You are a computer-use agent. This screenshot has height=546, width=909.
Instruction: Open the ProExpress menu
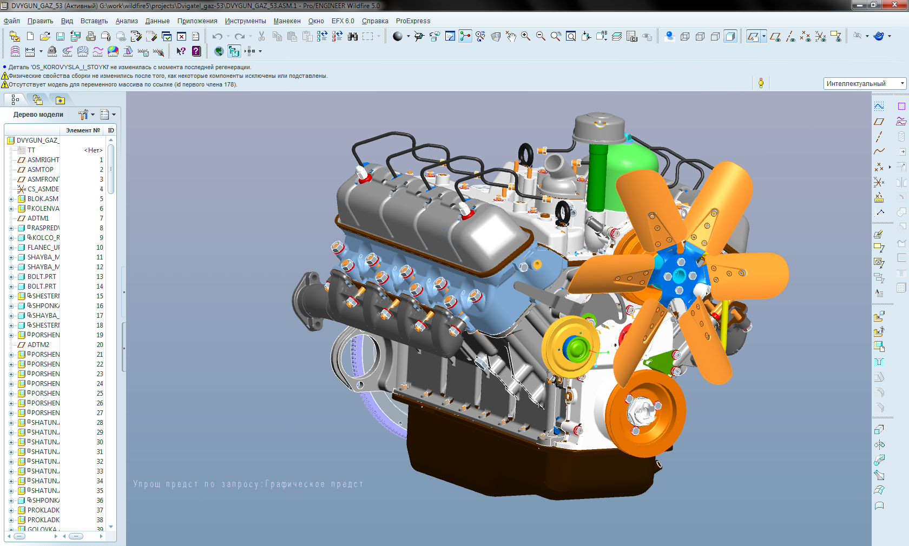[413, 21]
